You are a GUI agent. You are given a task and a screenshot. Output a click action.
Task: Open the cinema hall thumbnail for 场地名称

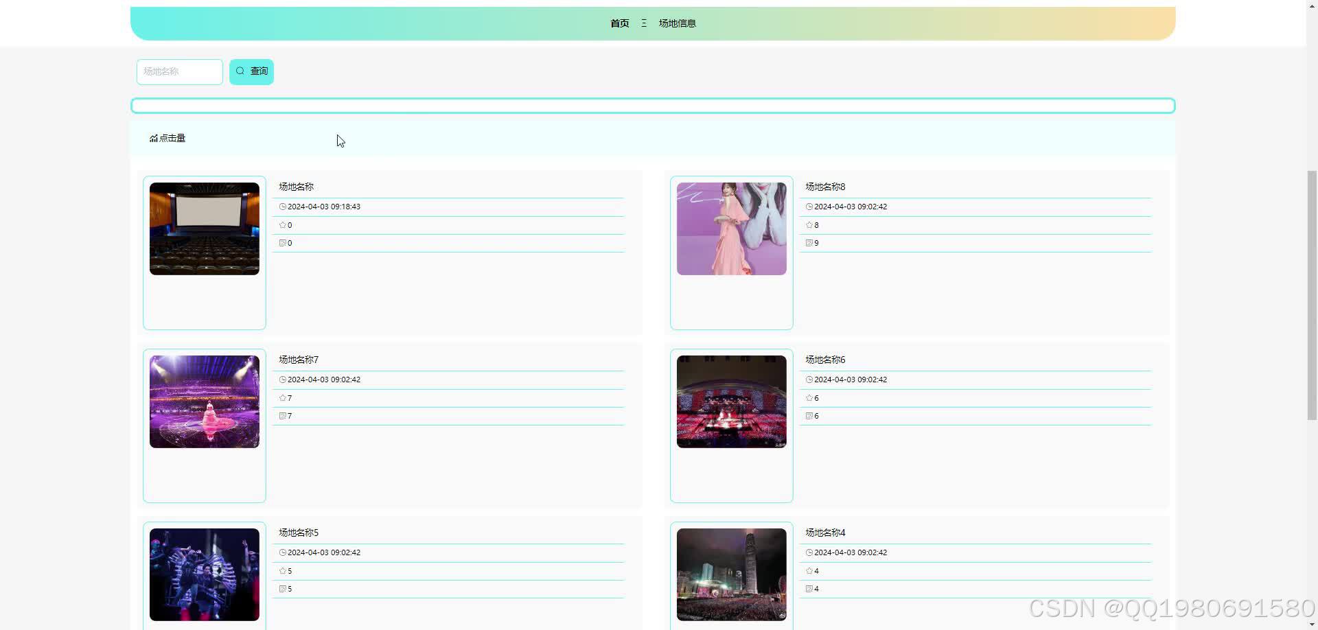[205, 229]
